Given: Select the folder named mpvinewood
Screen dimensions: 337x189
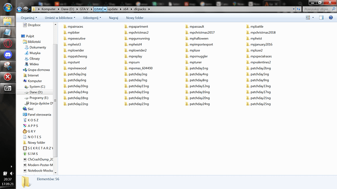Looking at the screenshot, I should (x=77, y=68).
